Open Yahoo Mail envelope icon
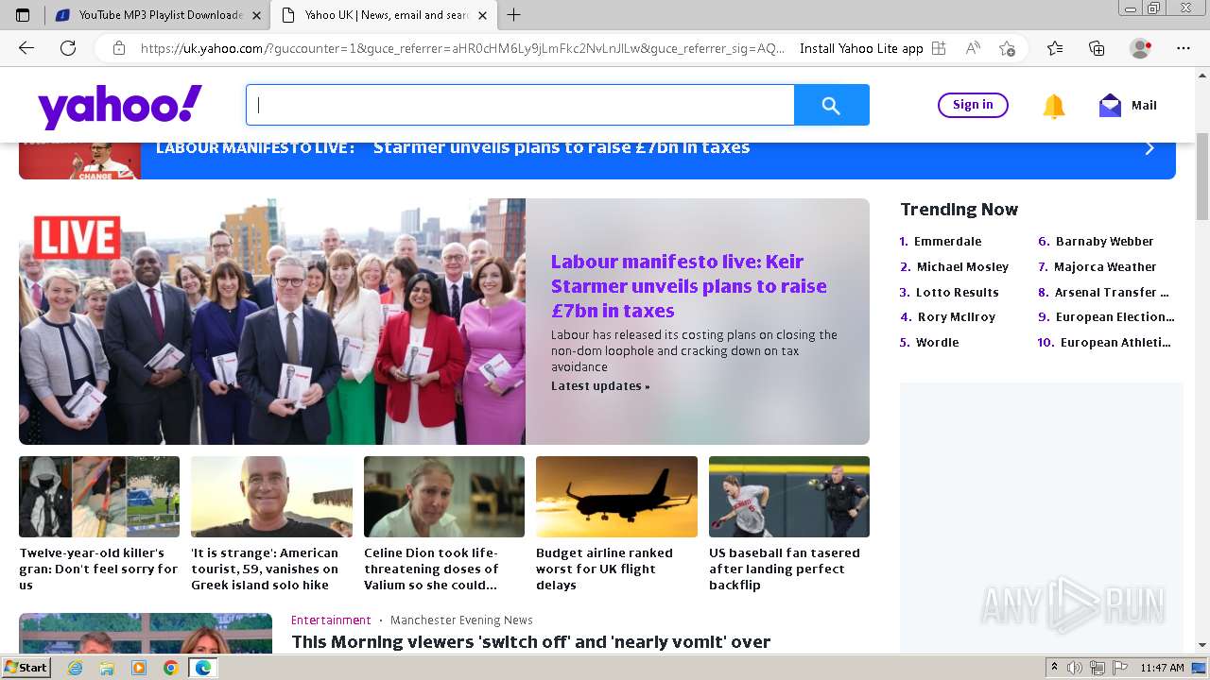The width and height of the screenshot is (1210, 680). (1110, 106)
